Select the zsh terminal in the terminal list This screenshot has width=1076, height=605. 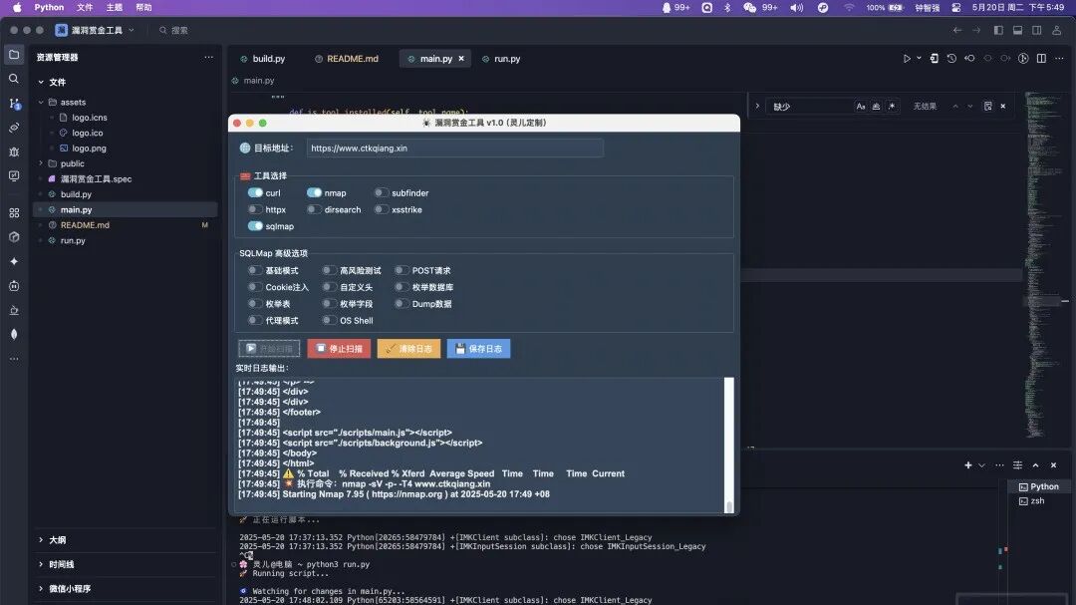(x=1037, y=501)
